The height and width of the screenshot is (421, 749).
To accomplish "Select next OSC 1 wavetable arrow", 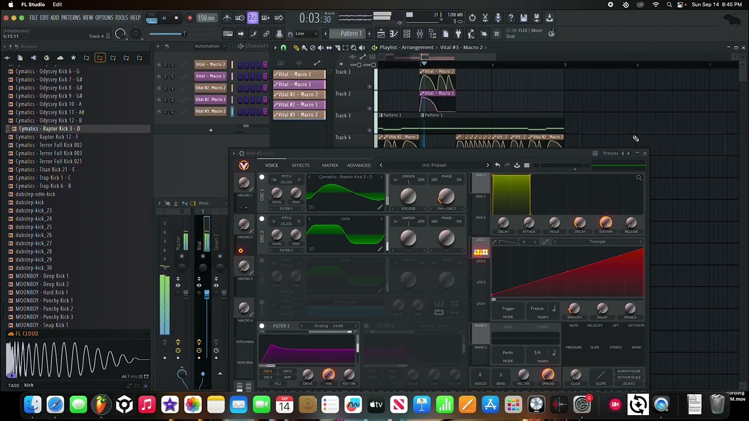I will (x=382, y=177).
